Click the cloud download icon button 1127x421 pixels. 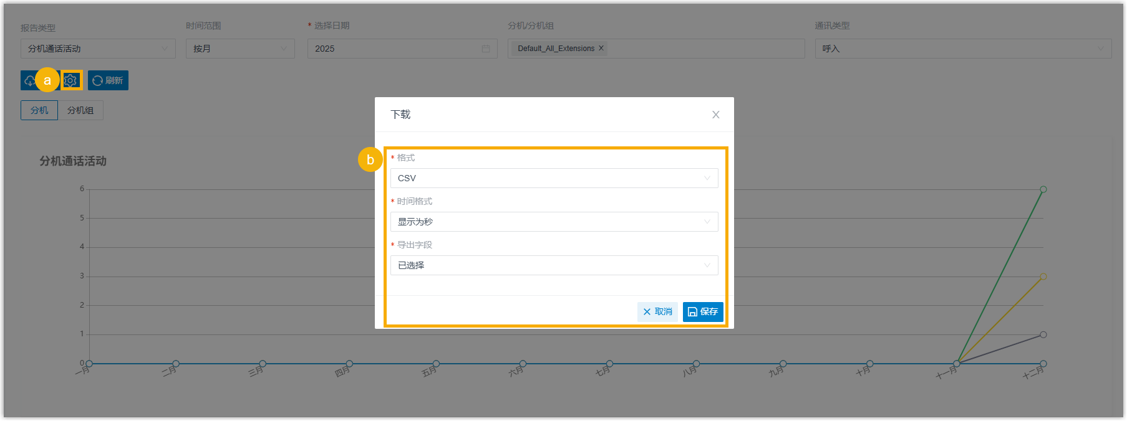[x=29, y=81]
